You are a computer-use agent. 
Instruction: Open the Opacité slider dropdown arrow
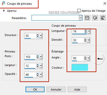click(x=41, y=75)
